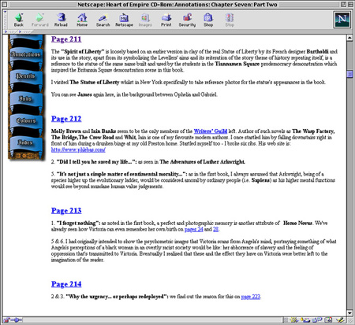This screenshot has width=355, height=325.
Task: Click the Back toolbar button
Action: pos(19,20)
